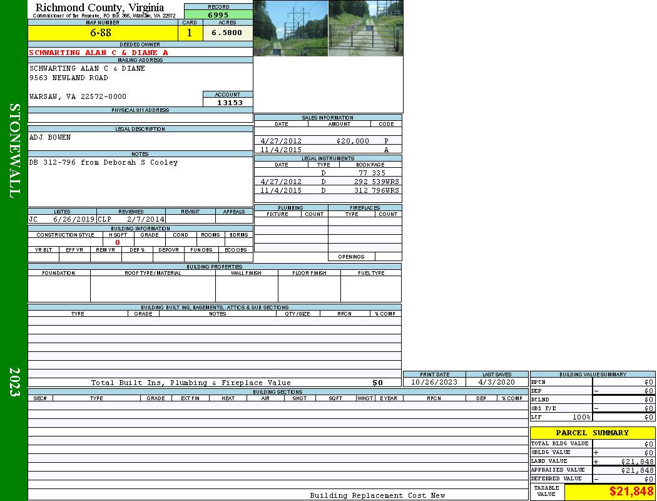This screenshot has height=501, width=657.
Task: Click the right gate photo thumbnail
Action: point(365,28)
